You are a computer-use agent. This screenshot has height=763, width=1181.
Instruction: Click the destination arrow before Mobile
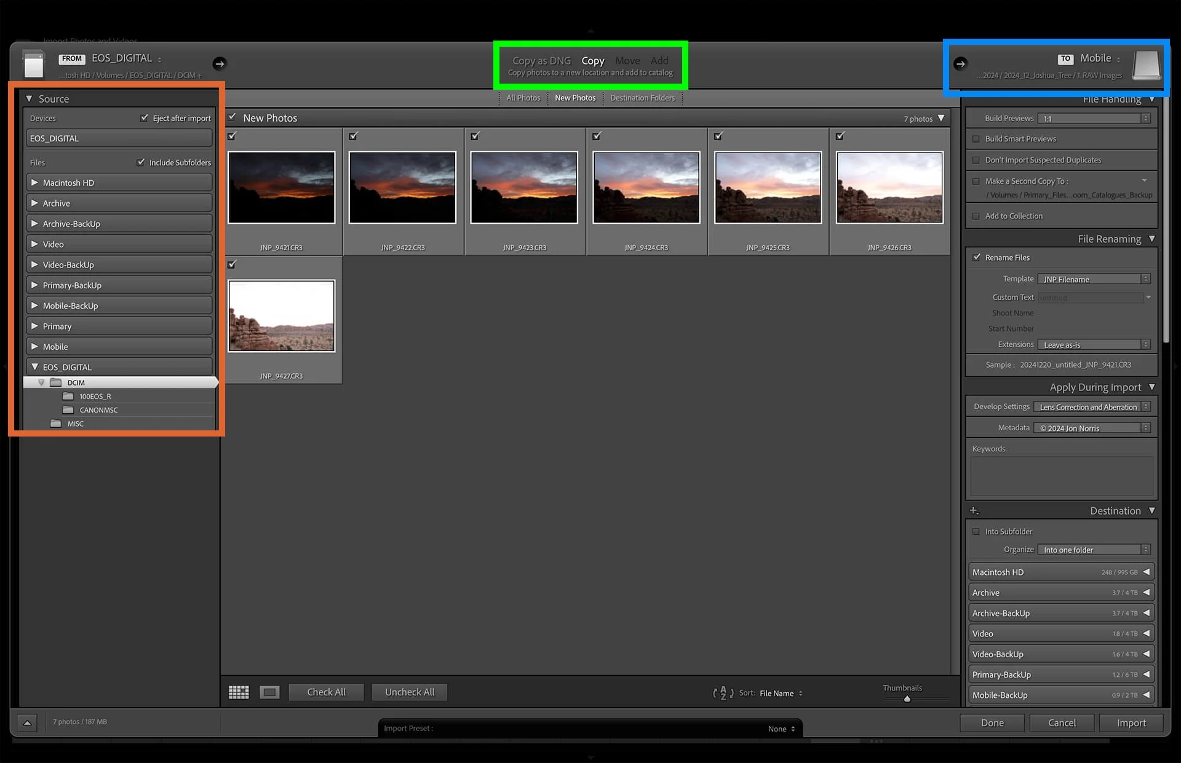(x=960, y=63)
